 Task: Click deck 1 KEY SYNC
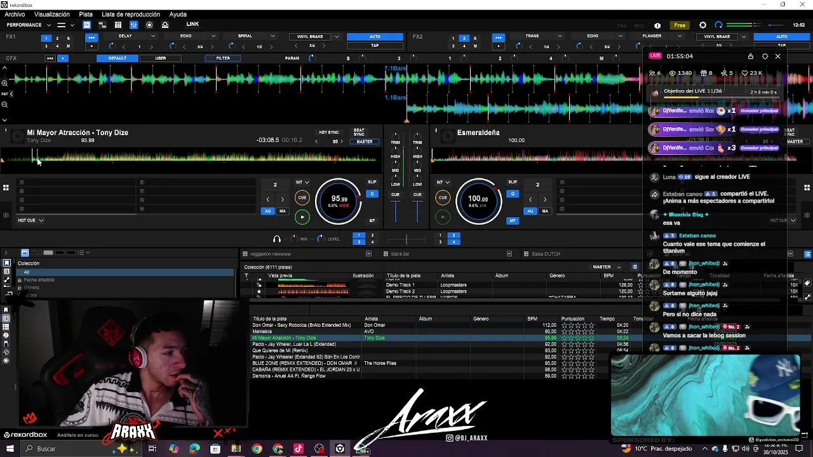(328, 133)
